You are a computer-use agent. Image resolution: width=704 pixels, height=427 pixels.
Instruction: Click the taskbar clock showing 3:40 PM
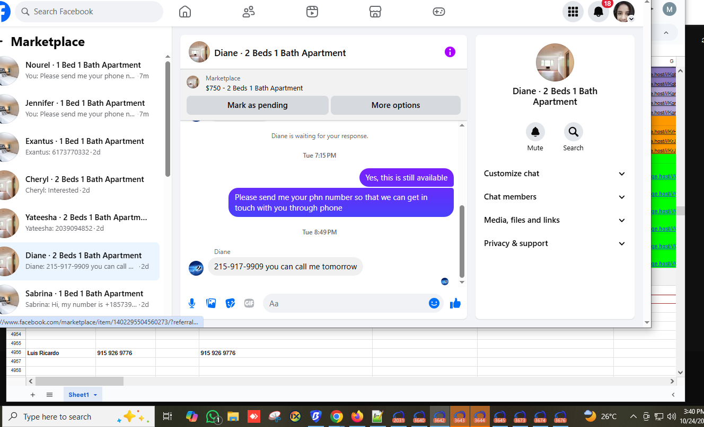[x=692, y=416]
